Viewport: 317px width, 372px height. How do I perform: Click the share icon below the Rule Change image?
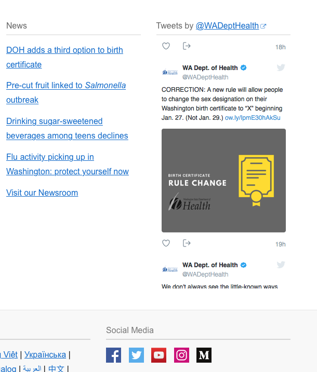coord(187,243)
